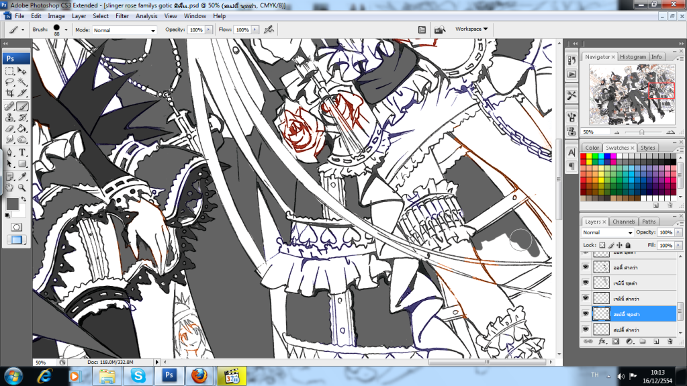The height and width of the screenshot is (386, 687).
Task: Add a layer mask
Action: click(x=616, y=341)
